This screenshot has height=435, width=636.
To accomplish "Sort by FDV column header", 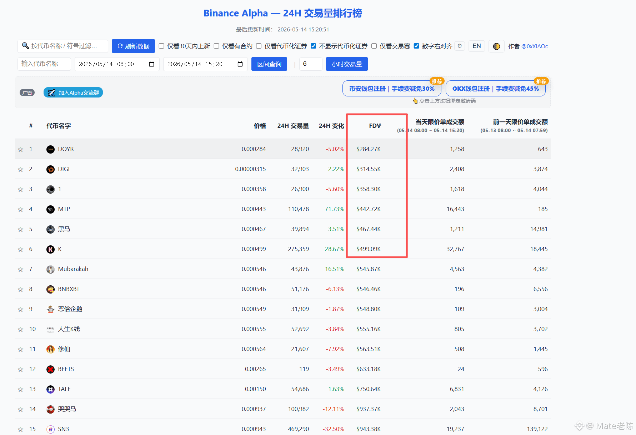I will (375, 126).
